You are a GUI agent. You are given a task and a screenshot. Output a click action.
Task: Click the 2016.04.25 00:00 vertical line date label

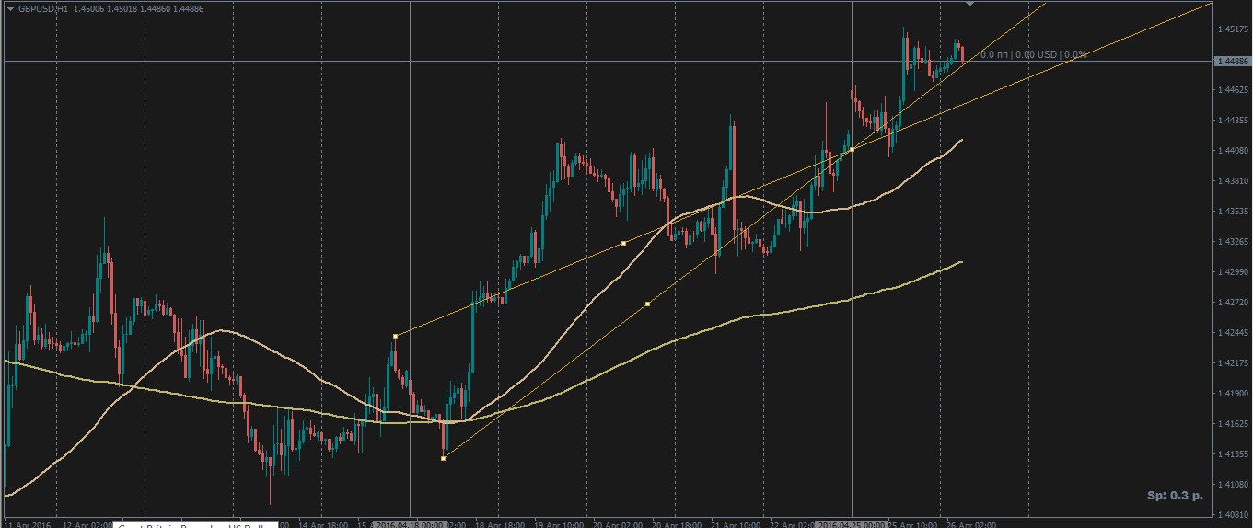[x=853, y=523]
